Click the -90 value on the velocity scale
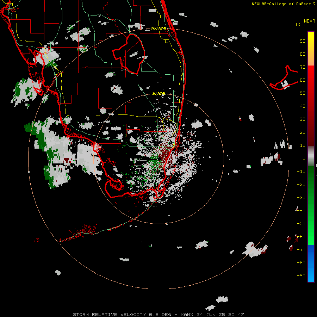This screenshot has width=317, height=317. [301, 276]
